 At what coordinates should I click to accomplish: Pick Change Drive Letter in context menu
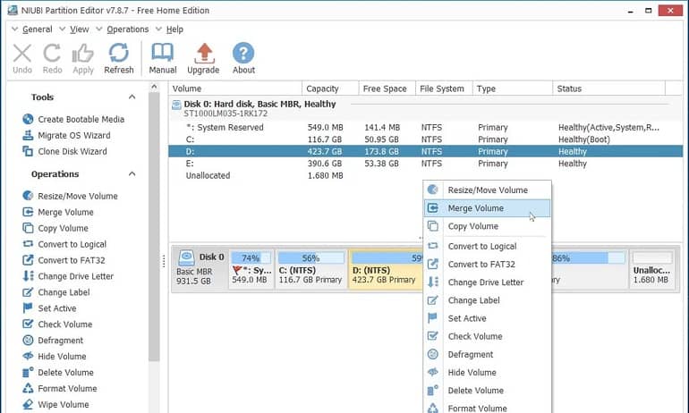488,282
